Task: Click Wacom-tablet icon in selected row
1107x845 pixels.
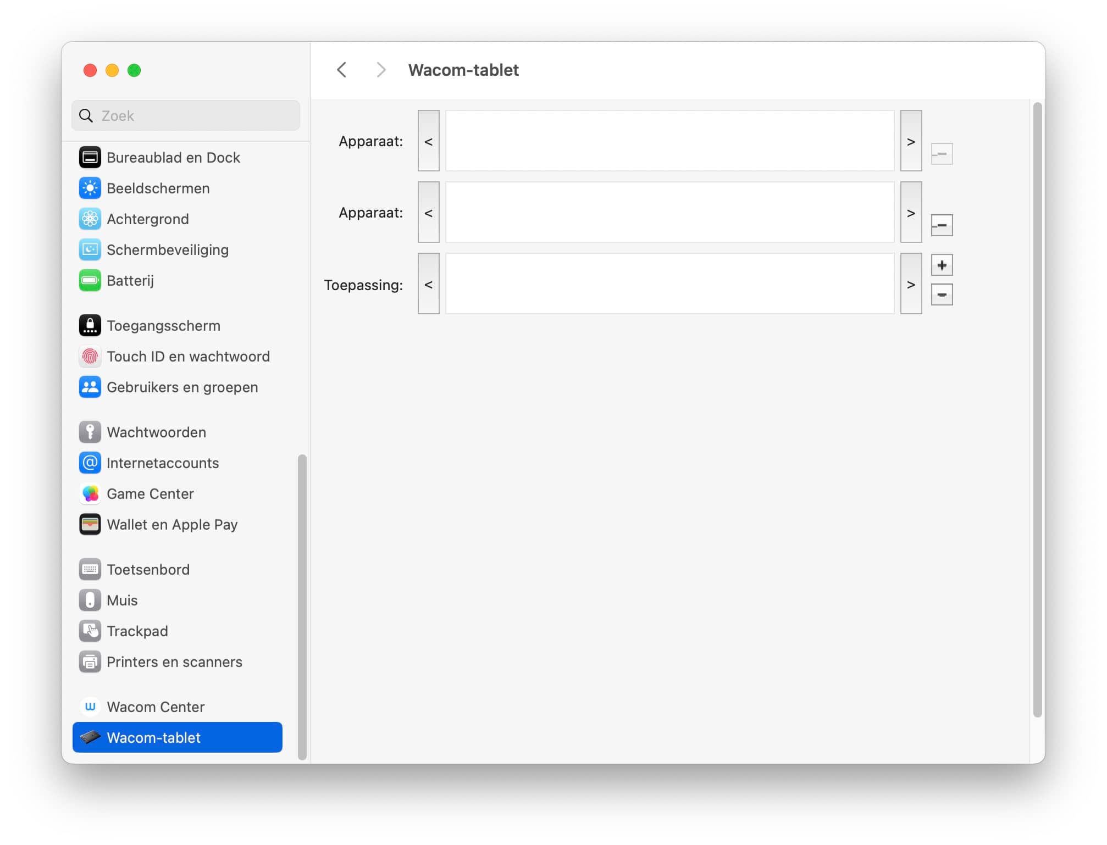Action: pos(90,737)
